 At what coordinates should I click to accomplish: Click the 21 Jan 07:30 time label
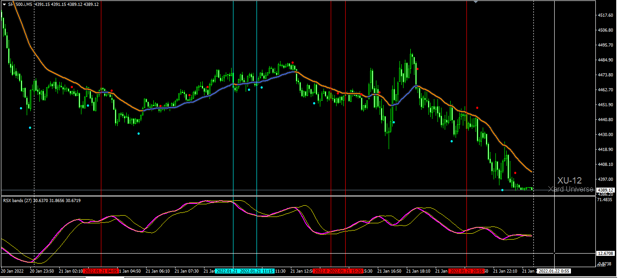[187, 271]
